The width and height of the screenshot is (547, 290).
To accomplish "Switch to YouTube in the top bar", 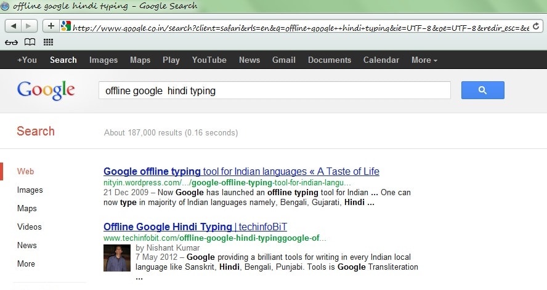I will pyautogui.click(x=209, y=60).
